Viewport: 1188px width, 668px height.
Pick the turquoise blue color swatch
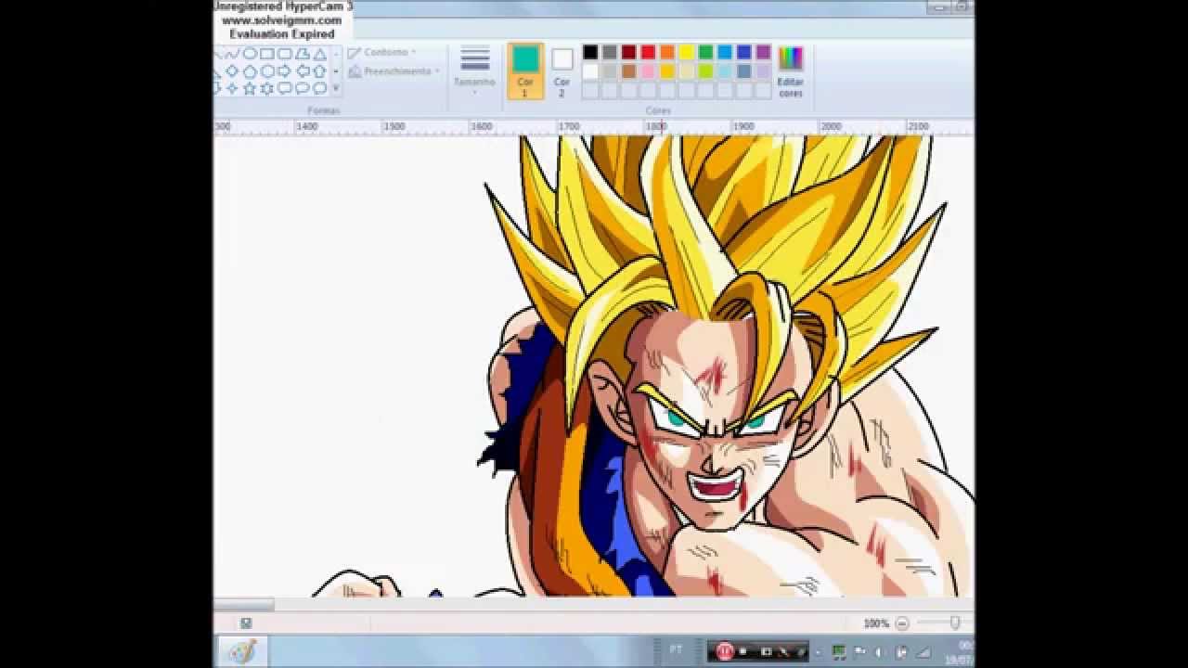point(725,52)
